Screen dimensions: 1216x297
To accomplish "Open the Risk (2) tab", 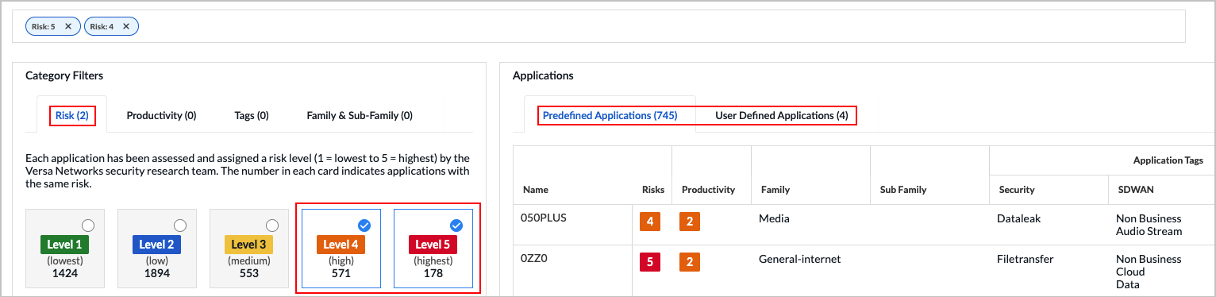I will click(71, 116).
